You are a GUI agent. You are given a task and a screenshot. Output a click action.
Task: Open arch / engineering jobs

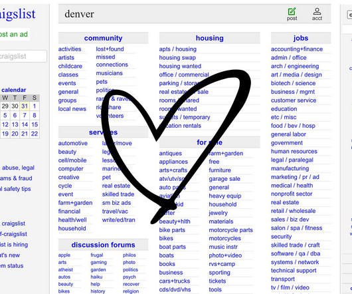295,66
